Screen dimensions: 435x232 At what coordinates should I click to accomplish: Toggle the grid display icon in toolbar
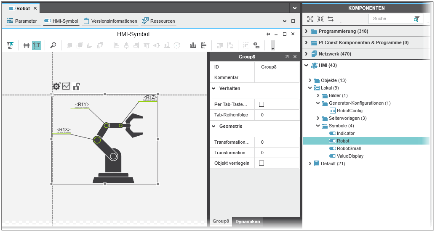(26, 45)
